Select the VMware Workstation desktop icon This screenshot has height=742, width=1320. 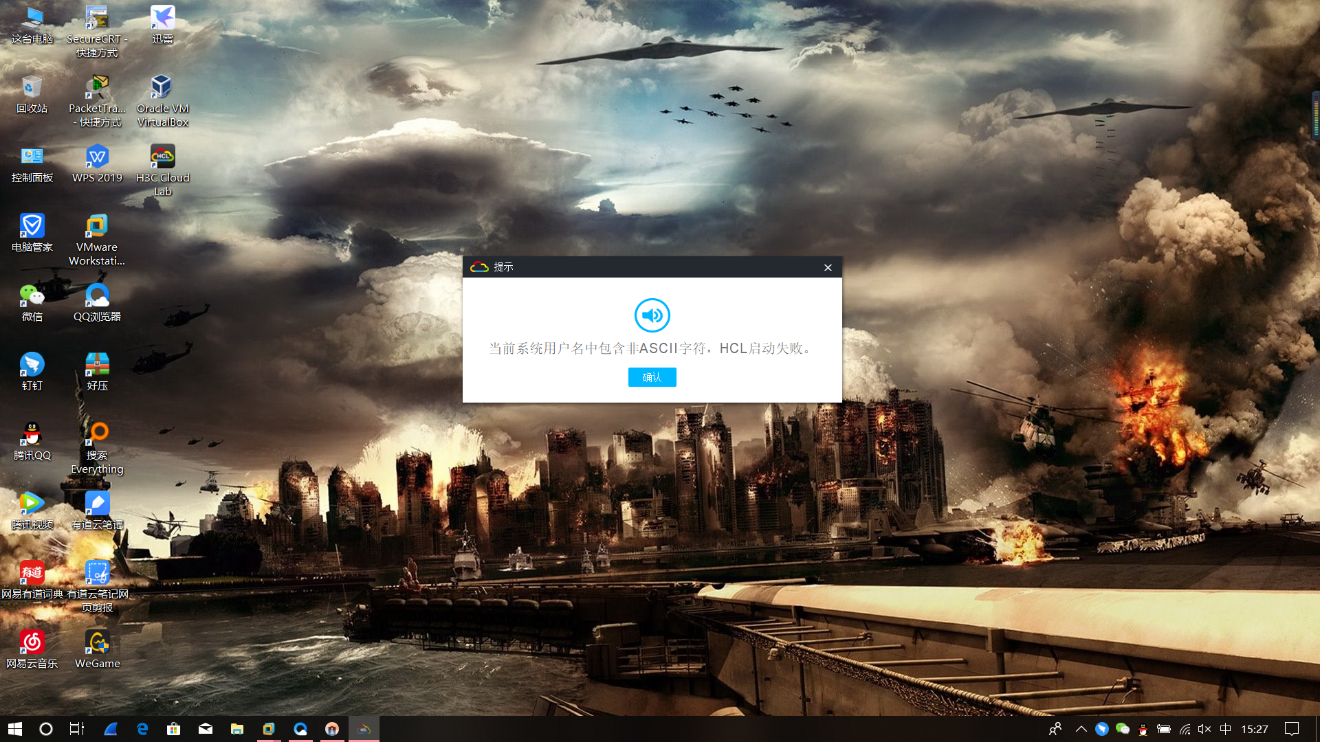tap(97, 227)
